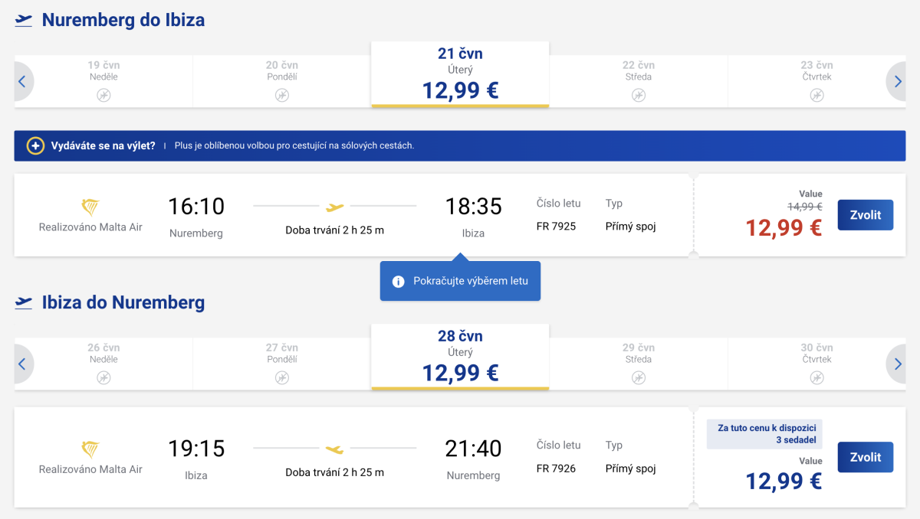Click the no-flight icon under 30 čvn
Screen dimensions: 920x519
816,377
